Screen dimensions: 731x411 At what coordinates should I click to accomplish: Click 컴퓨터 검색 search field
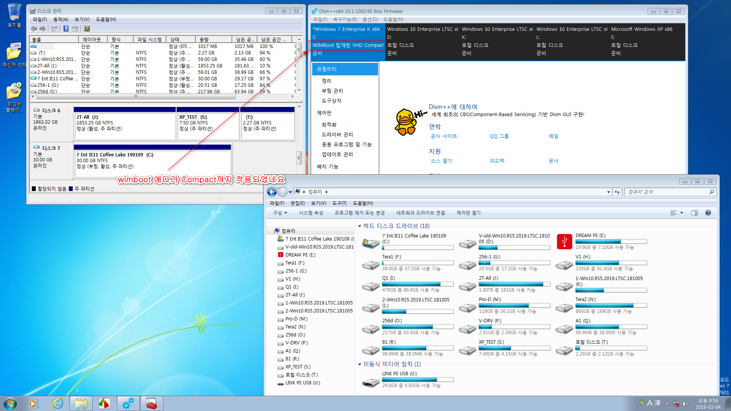click(x=670, y=192)
